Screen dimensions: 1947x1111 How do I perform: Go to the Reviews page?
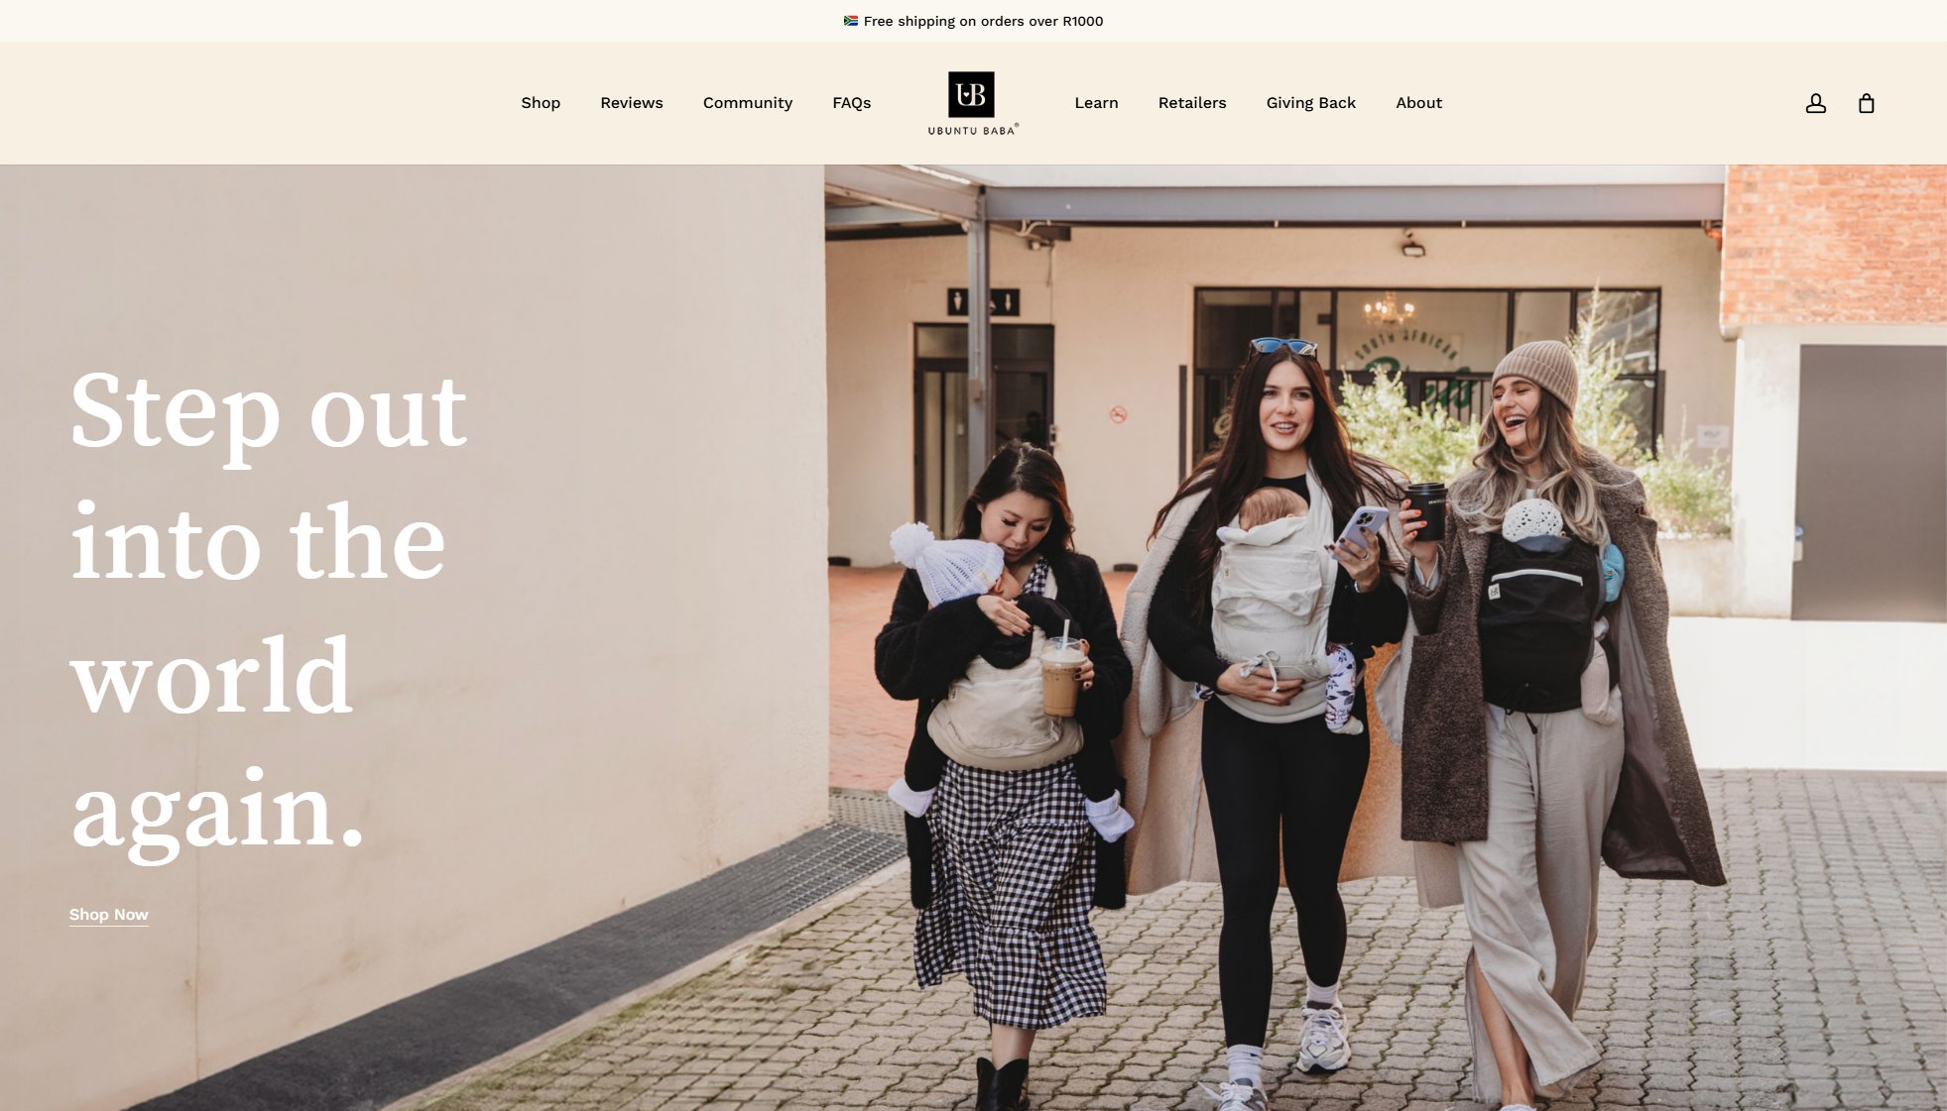632,103
